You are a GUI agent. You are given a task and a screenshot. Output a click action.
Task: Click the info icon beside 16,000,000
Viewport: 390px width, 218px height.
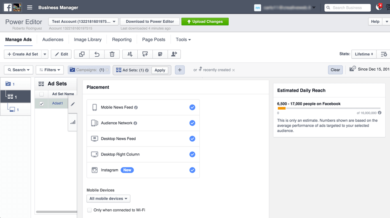[x=379, y=113]
